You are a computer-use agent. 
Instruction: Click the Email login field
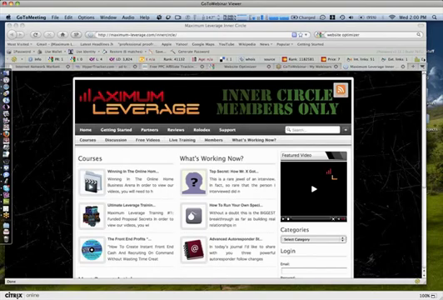(x=314, y=271)
